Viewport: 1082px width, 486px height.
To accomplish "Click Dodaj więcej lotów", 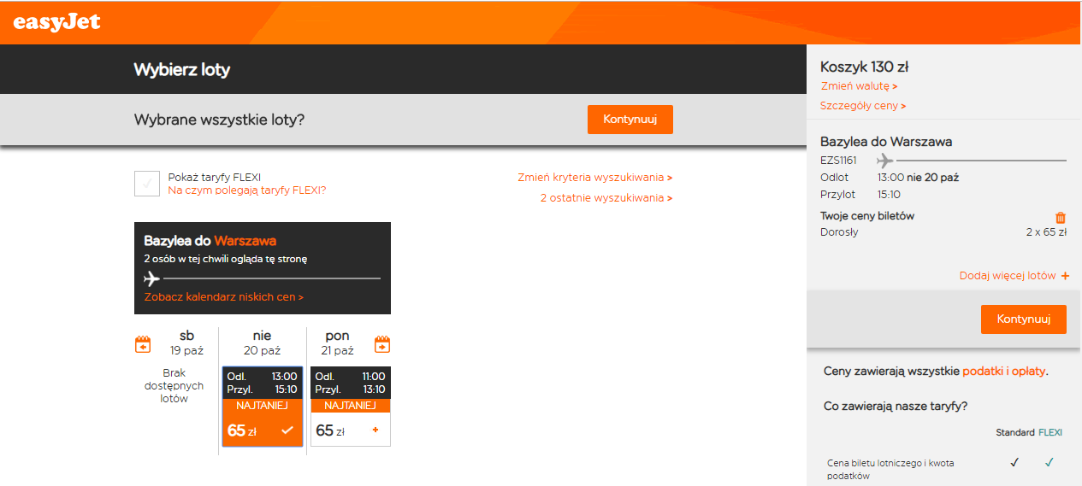I will [x=1014, y=276].
